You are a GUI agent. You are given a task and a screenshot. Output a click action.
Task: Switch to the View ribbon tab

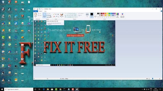point(45,11)
